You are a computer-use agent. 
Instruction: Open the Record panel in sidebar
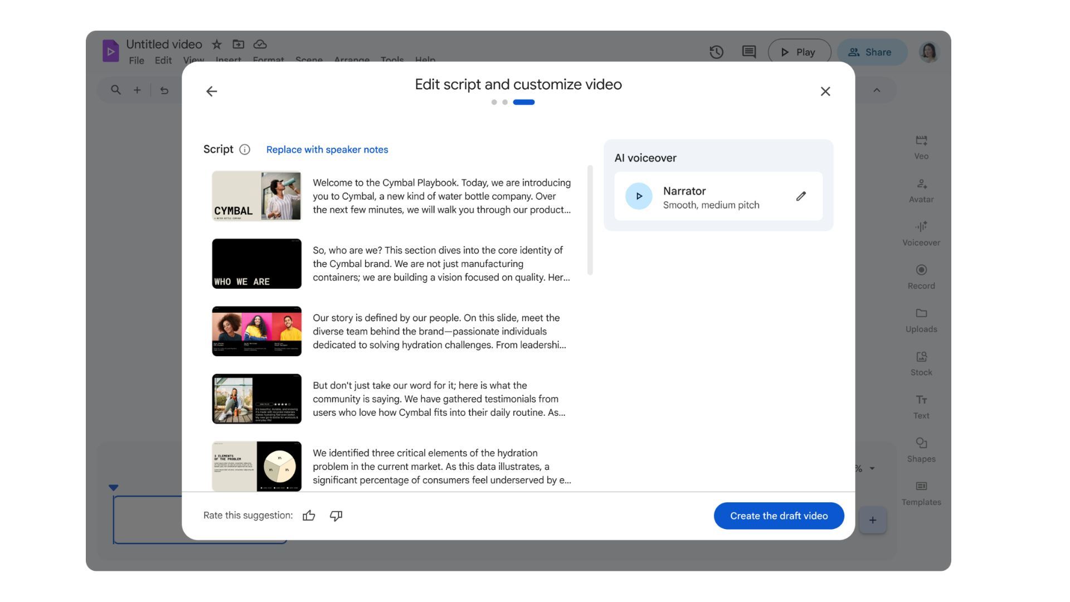pyautogui.click(x=921, y=277)
